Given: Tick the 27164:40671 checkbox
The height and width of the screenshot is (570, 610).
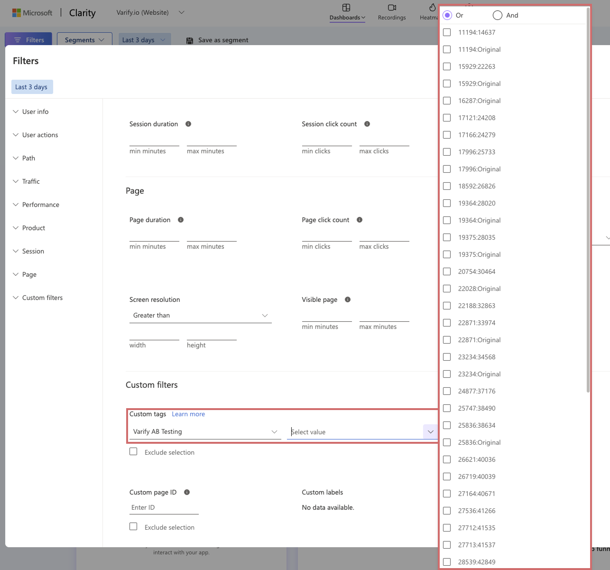Looking at the screenshot, I should 447,494.
